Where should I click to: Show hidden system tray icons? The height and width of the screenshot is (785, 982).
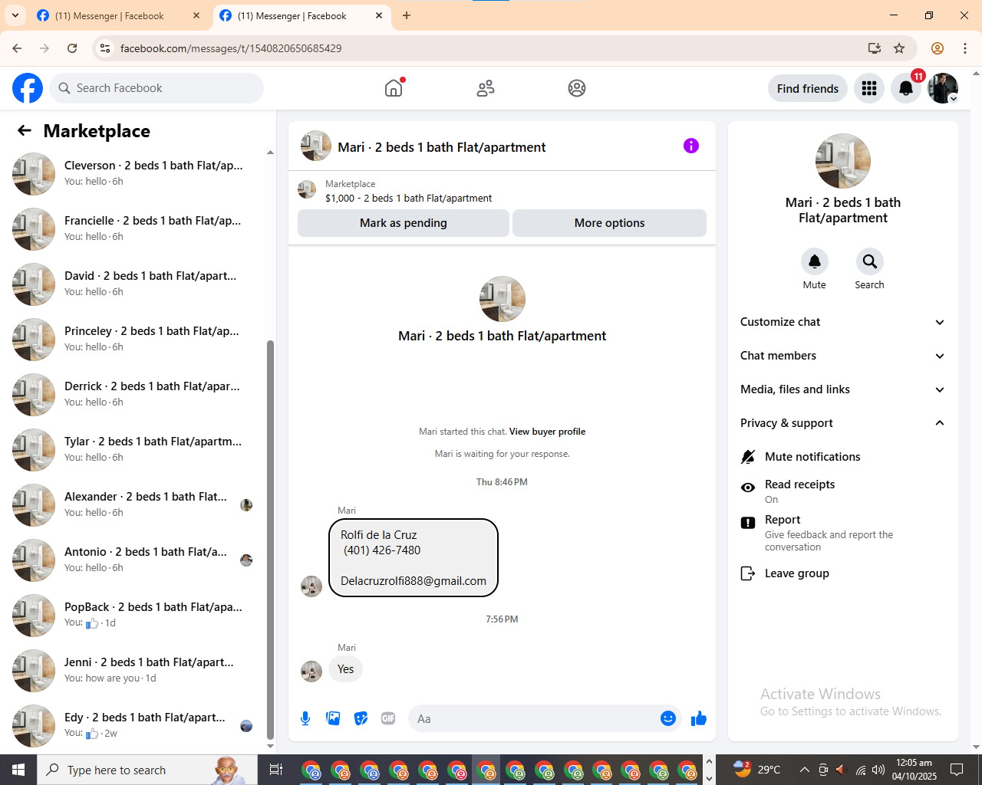point(804,770)
